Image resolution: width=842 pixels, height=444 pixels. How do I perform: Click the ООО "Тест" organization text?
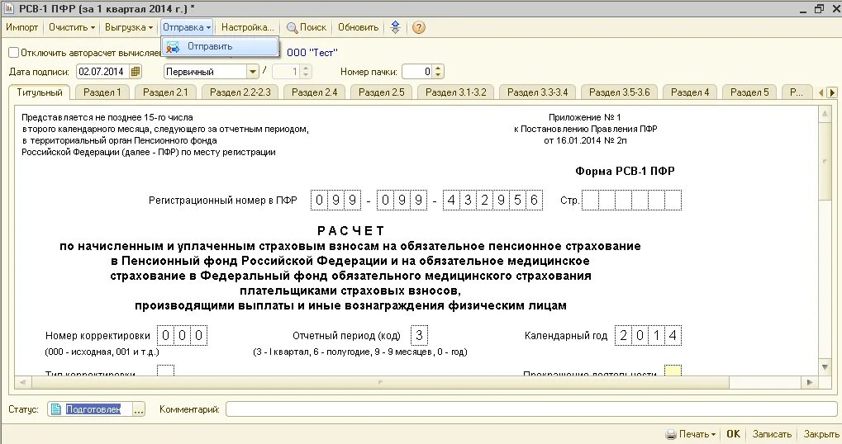(312, 53)
